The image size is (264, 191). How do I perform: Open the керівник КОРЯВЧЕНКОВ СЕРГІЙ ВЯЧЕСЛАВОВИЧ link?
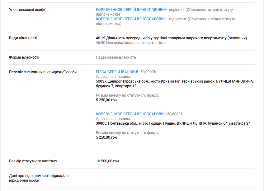coord(131,10)
